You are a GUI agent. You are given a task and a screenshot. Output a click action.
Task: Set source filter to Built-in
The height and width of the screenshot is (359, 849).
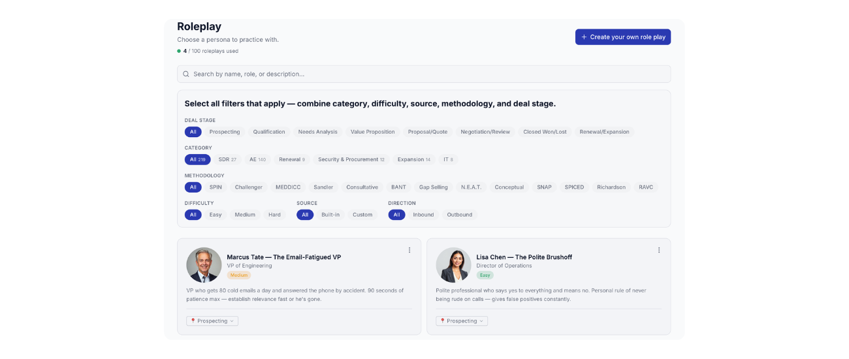(330, 215)
